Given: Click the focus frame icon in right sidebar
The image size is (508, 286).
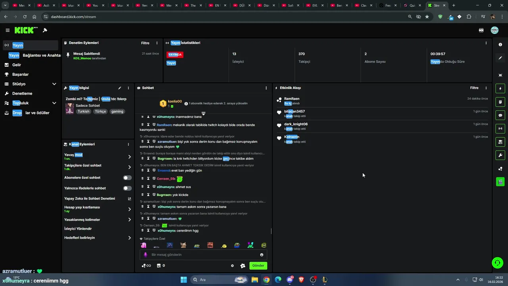Looking at the screenshot, I should pos(500,75).
